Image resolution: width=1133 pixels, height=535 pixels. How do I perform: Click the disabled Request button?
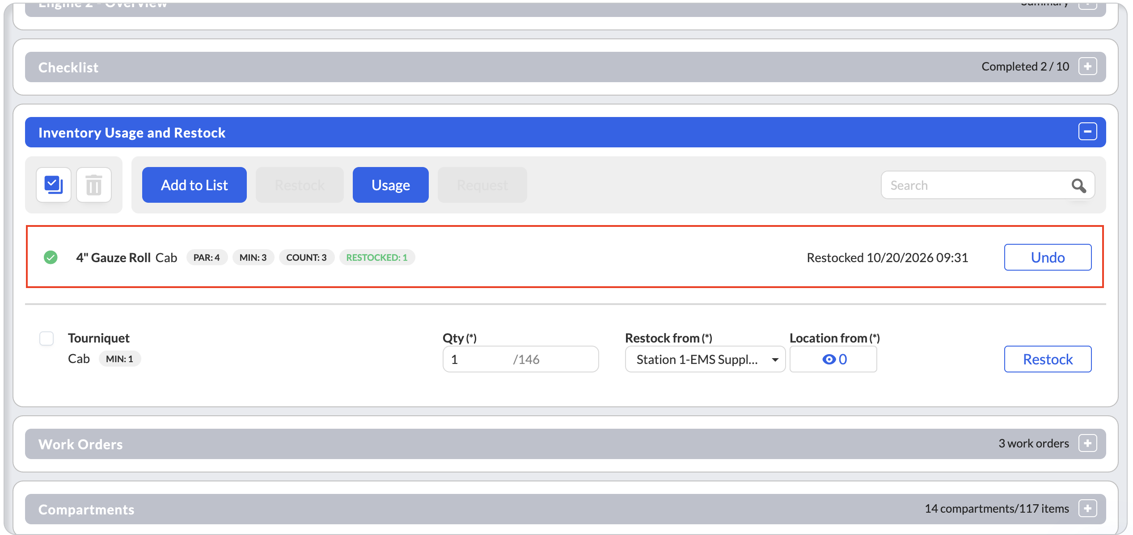click(x=482, y=185)
